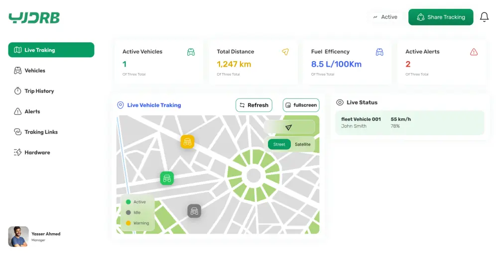The height and width of the screenshot is (255, 498).
Task: Click the navigation arrow on the map
Action: (288, 127)
